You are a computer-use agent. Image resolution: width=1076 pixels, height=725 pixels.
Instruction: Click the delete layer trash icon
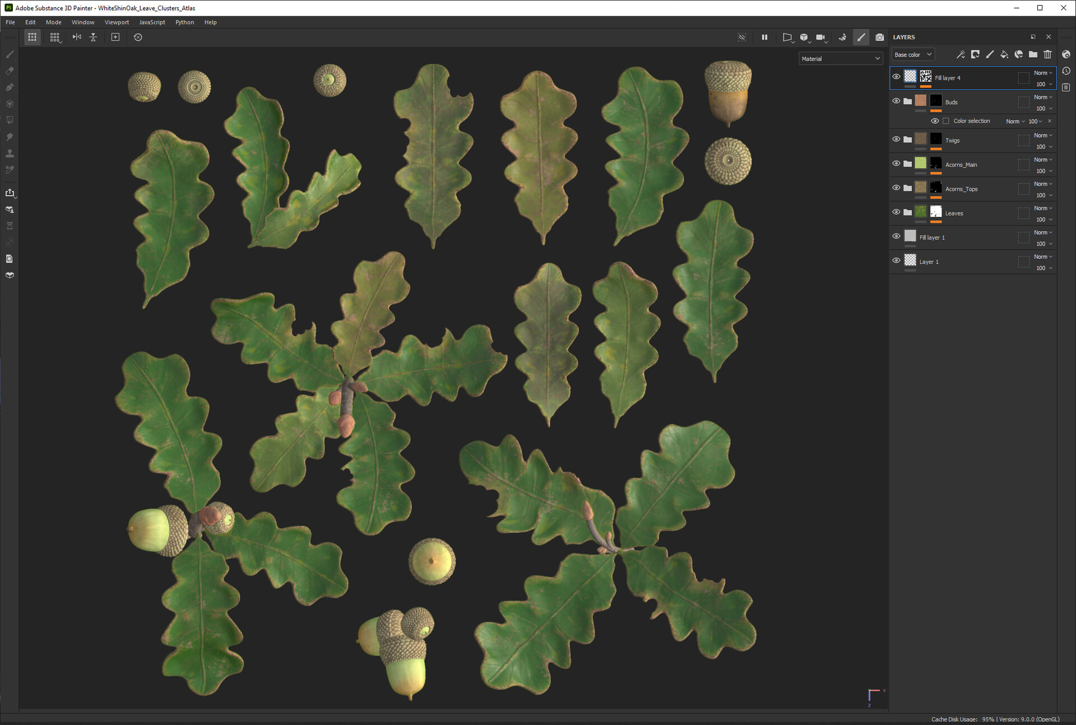tap(1047, 54)
